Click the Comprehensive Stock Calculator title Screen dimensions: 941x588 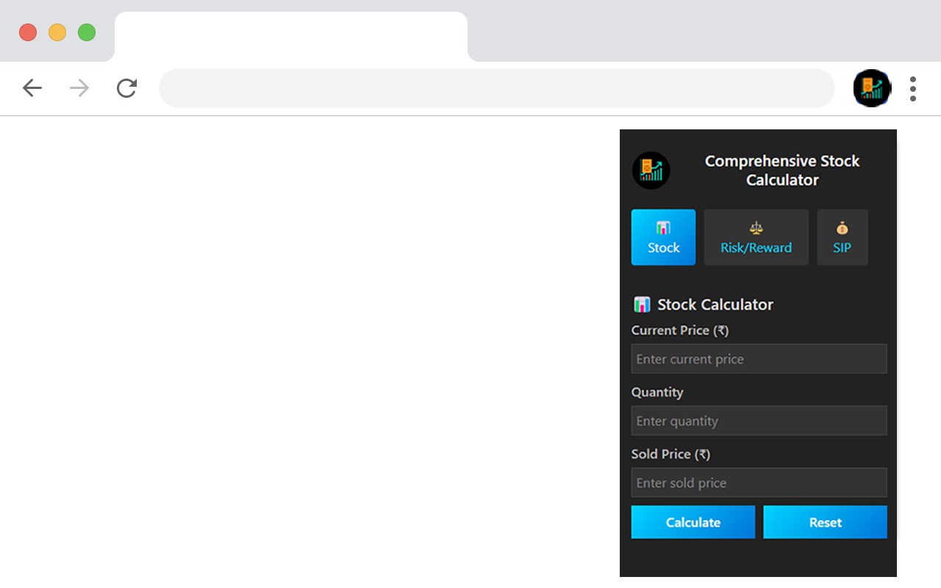click(782, 171)
